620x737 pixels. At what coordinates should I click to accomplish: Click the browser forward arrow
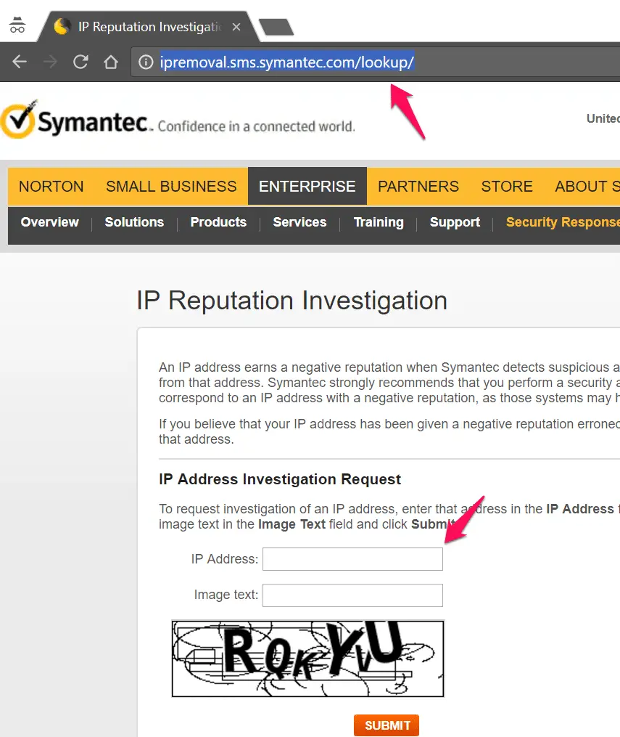(50, 62)
